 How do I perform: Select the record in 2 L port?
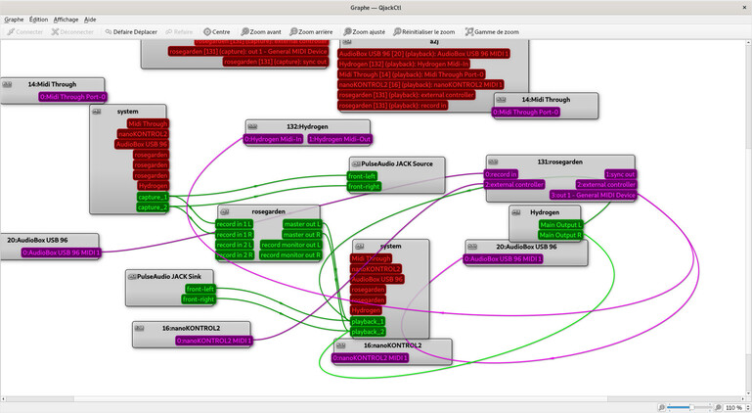coord(234,245)
